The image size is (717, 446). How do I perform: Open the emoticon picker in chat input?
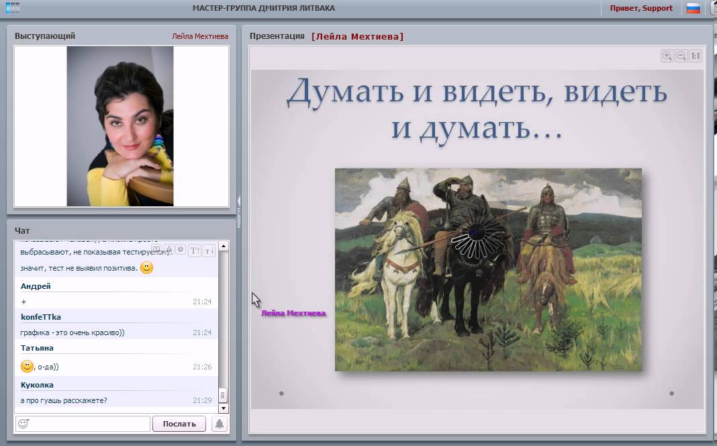pyautogui.click(x=23, y=424)
